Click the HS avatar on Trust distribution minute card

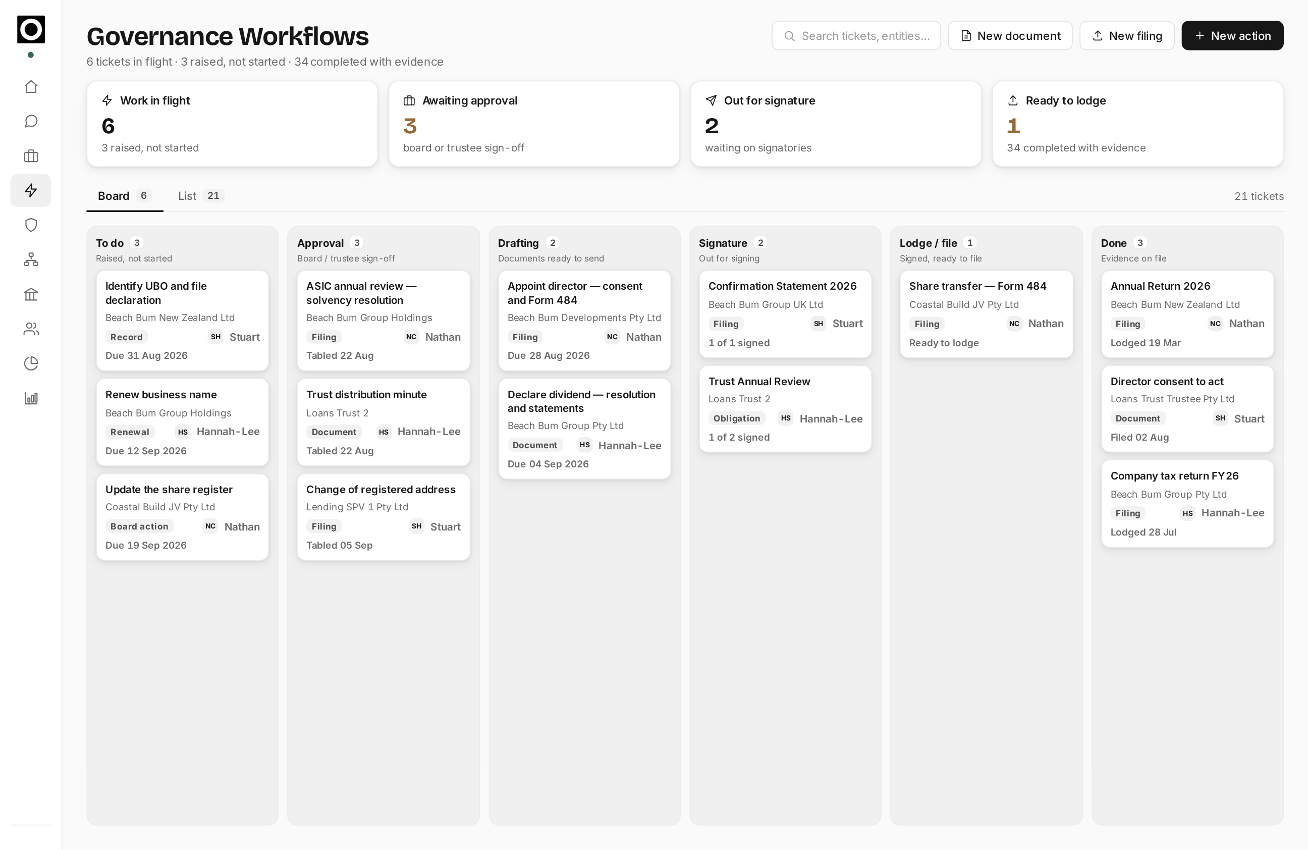click(384, 432)
